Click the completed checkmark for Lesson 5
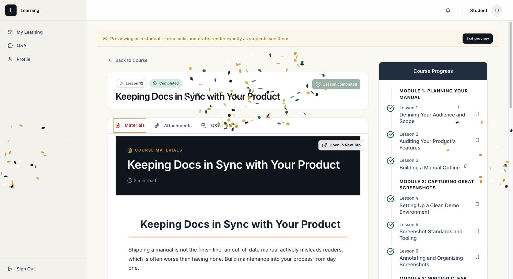 [390, 225]
